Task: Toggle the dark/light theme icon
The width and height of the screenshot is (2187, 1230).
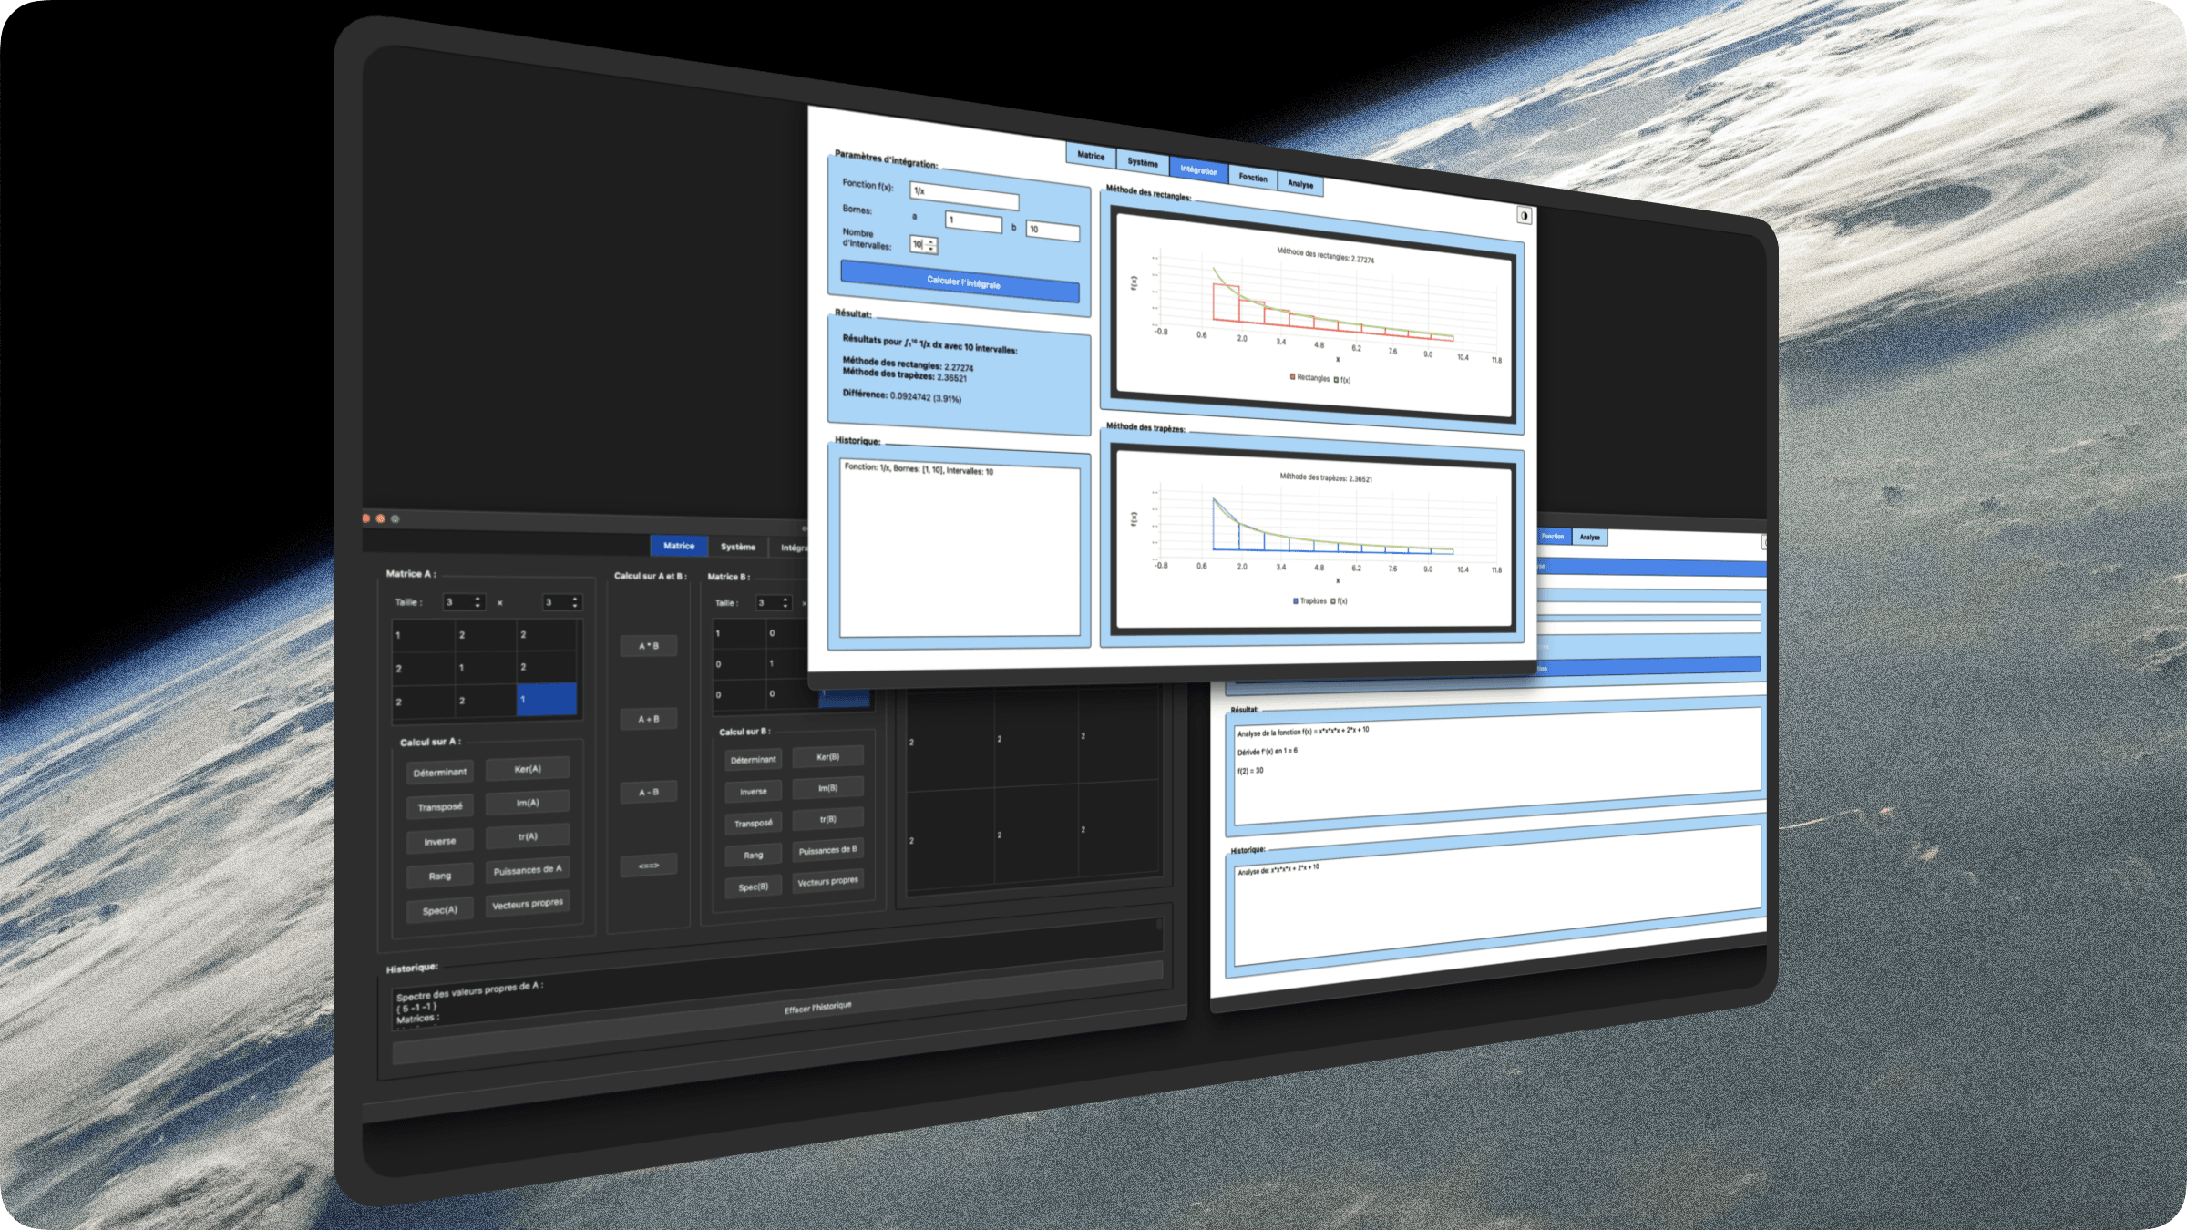Action: click(1524, 216)
